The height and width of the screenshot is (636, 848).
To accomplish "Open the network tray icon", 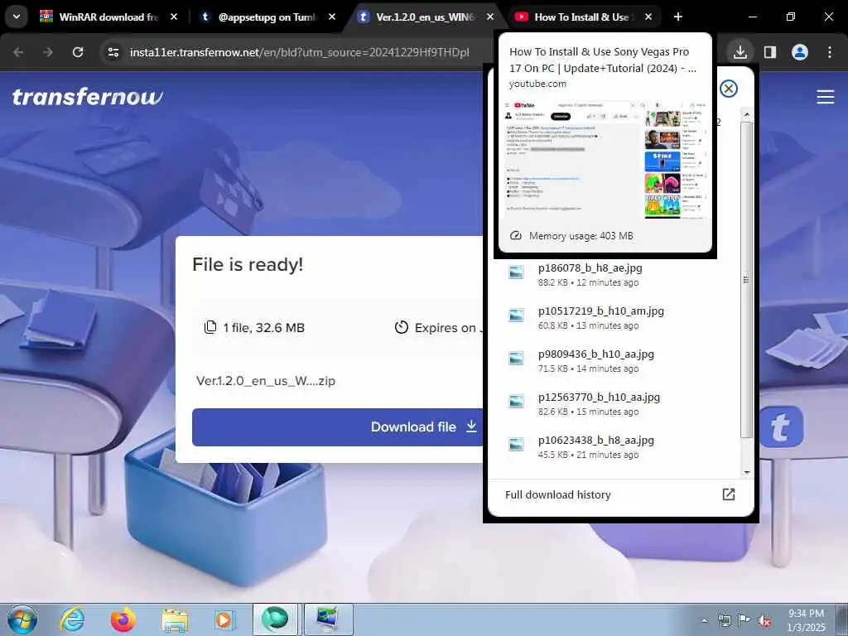I will [724, 620].
